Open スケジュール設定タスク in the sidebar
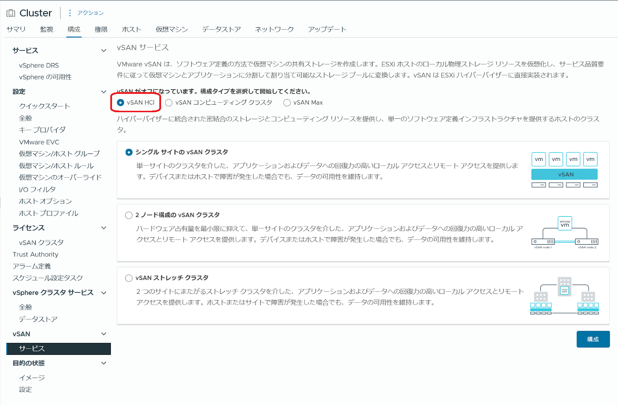Screen dimensions: 618x405 [48, 278]
